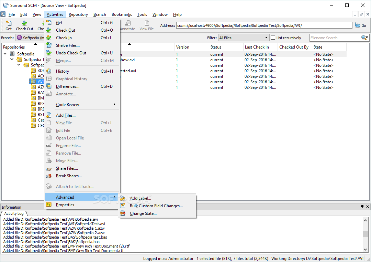The image size is (371, 262).
Task: Collapse the Softpedia Test tree node
Action: pyautogui.click(x=12, y=59)
